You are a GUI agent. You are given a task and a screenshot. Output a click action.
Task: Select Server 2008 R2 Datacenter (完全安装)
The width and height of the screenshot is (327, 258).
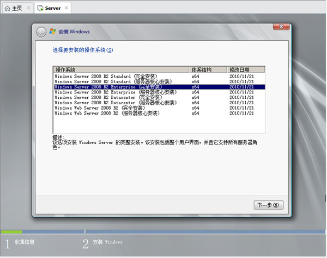coord(159,97)
